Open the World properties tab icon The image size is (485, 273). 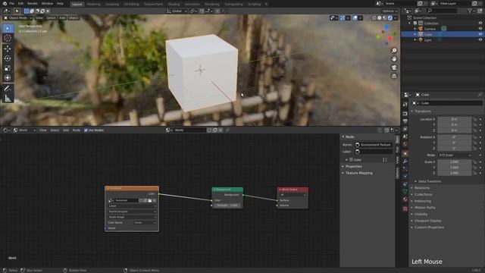click(x=405, y=144)
